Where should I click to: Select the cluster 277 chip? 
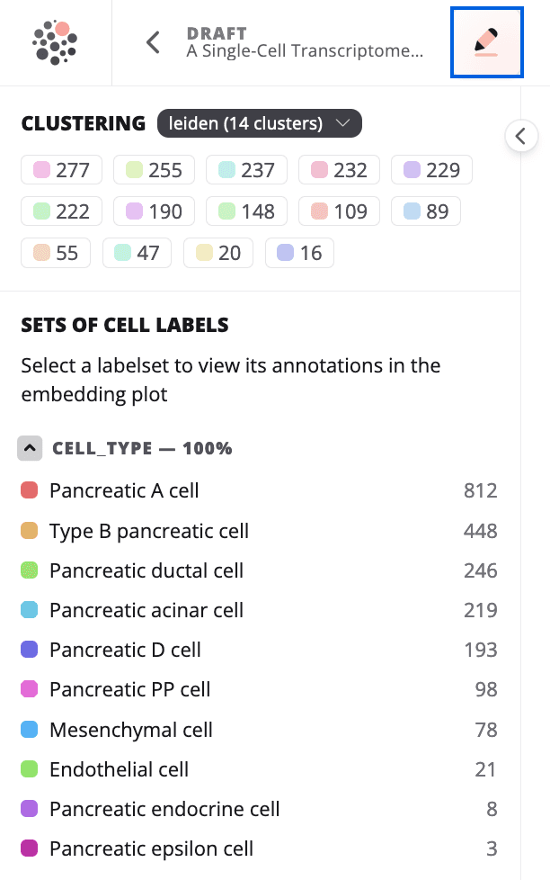(x=61, y=169)
